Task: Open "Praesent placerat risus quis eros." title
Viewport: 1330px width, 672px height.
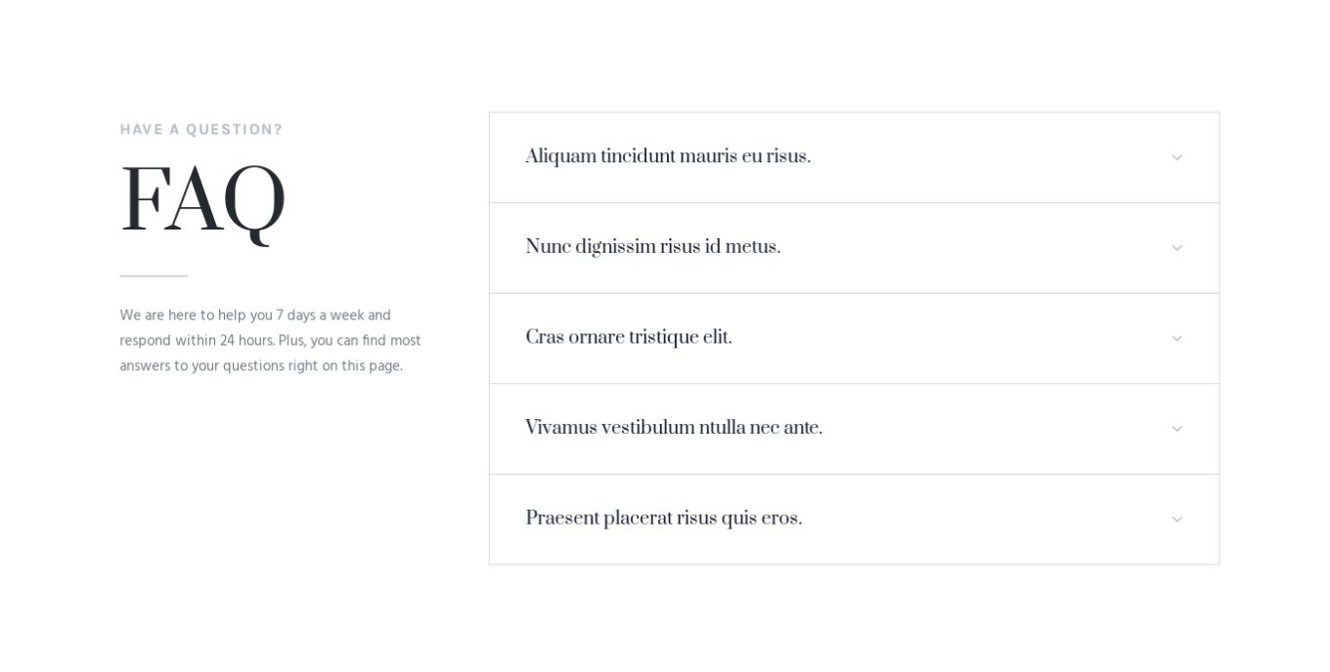Action: pyautogui.click(x=663, y=519)
